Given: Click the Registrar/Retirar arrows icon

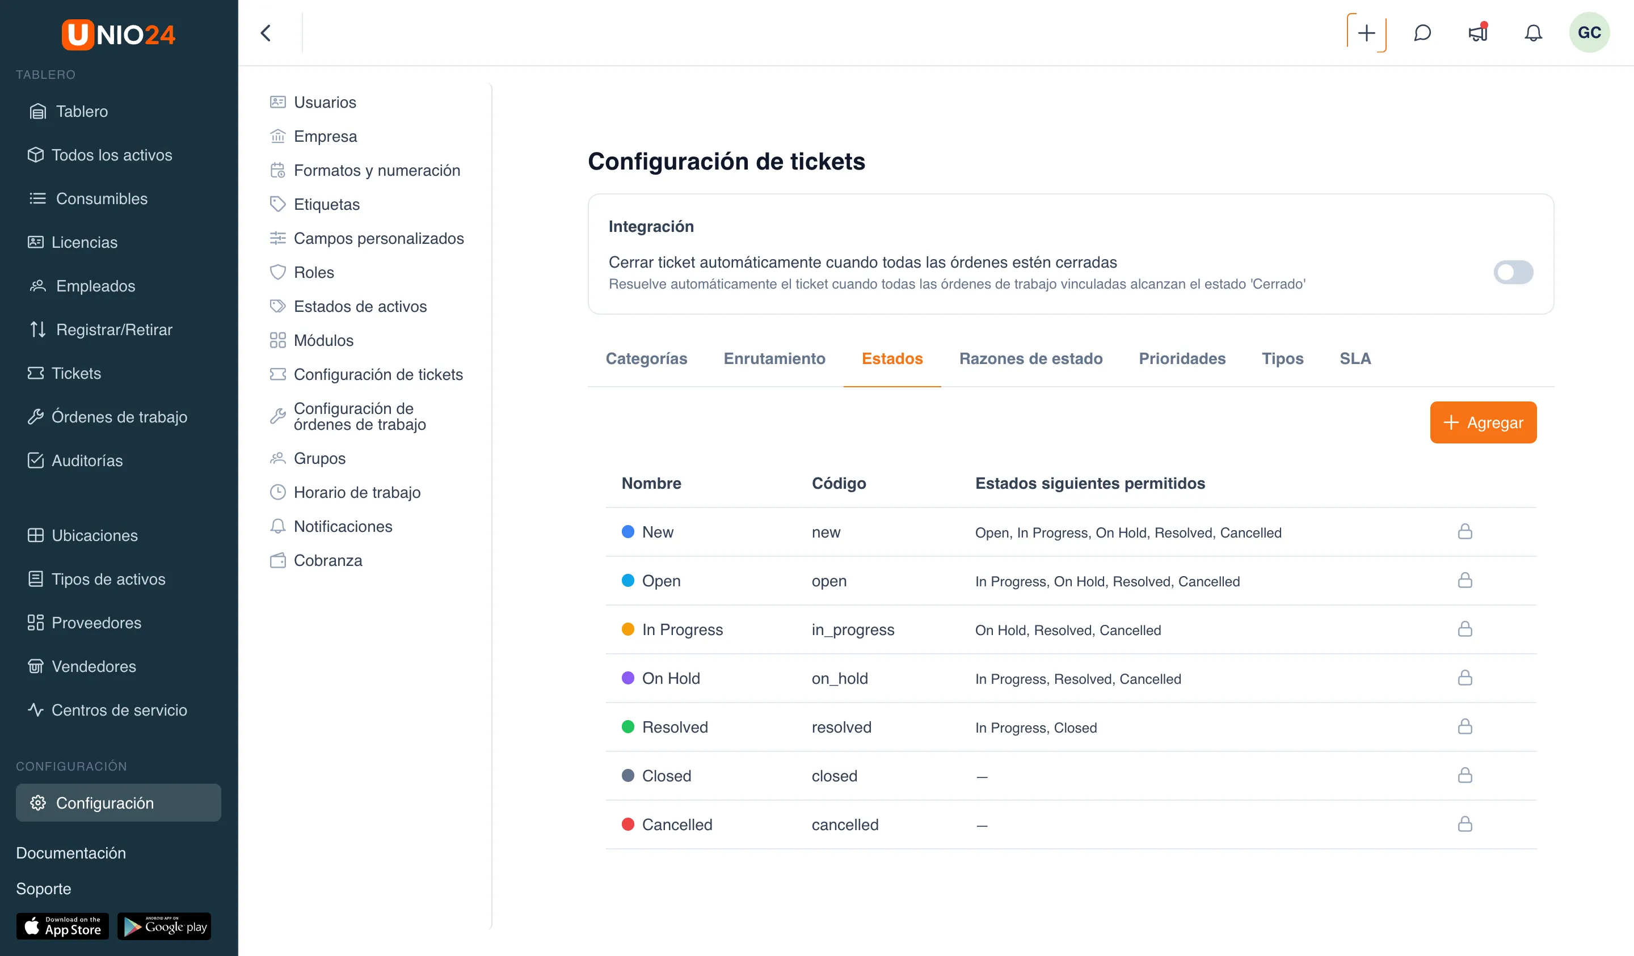Looking at the screenshot, I should (x=37, y=329).
